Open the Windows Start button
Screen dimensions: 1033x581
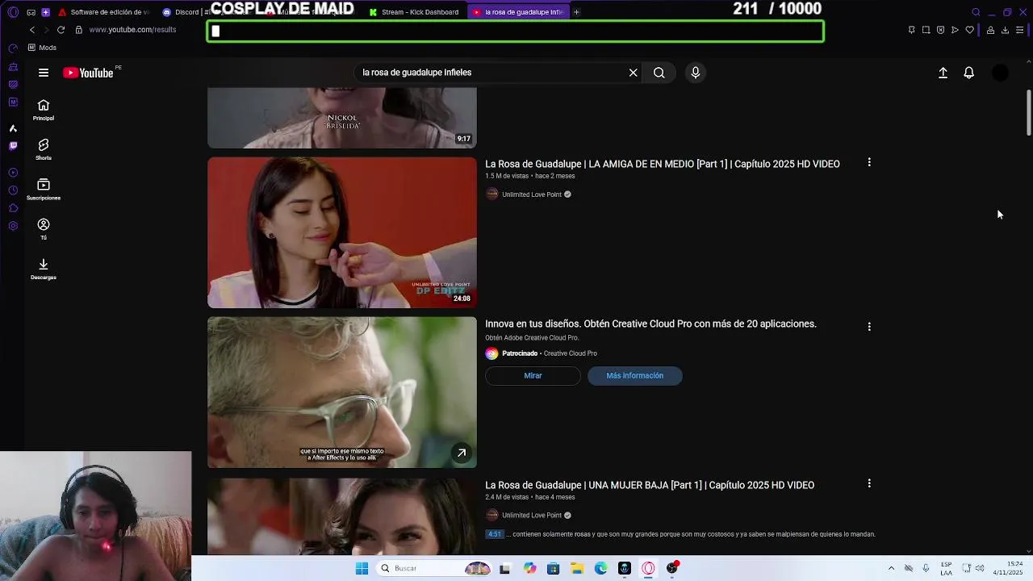[362, 568]
